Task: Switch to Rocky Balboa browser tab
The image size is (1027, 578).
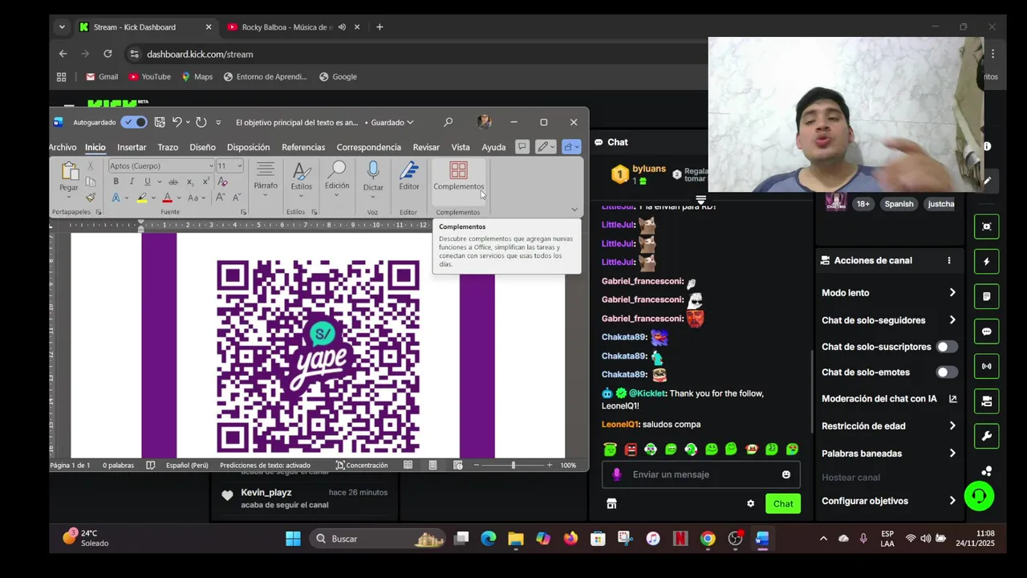Action: (x=287, y=27)
